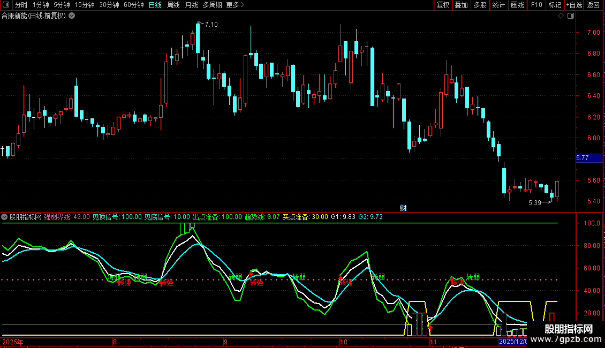Image resolution: width=605 pixels, height=348 pixels.
Task: Click the month 10 marker on time axis
Action: click(343, 342)
